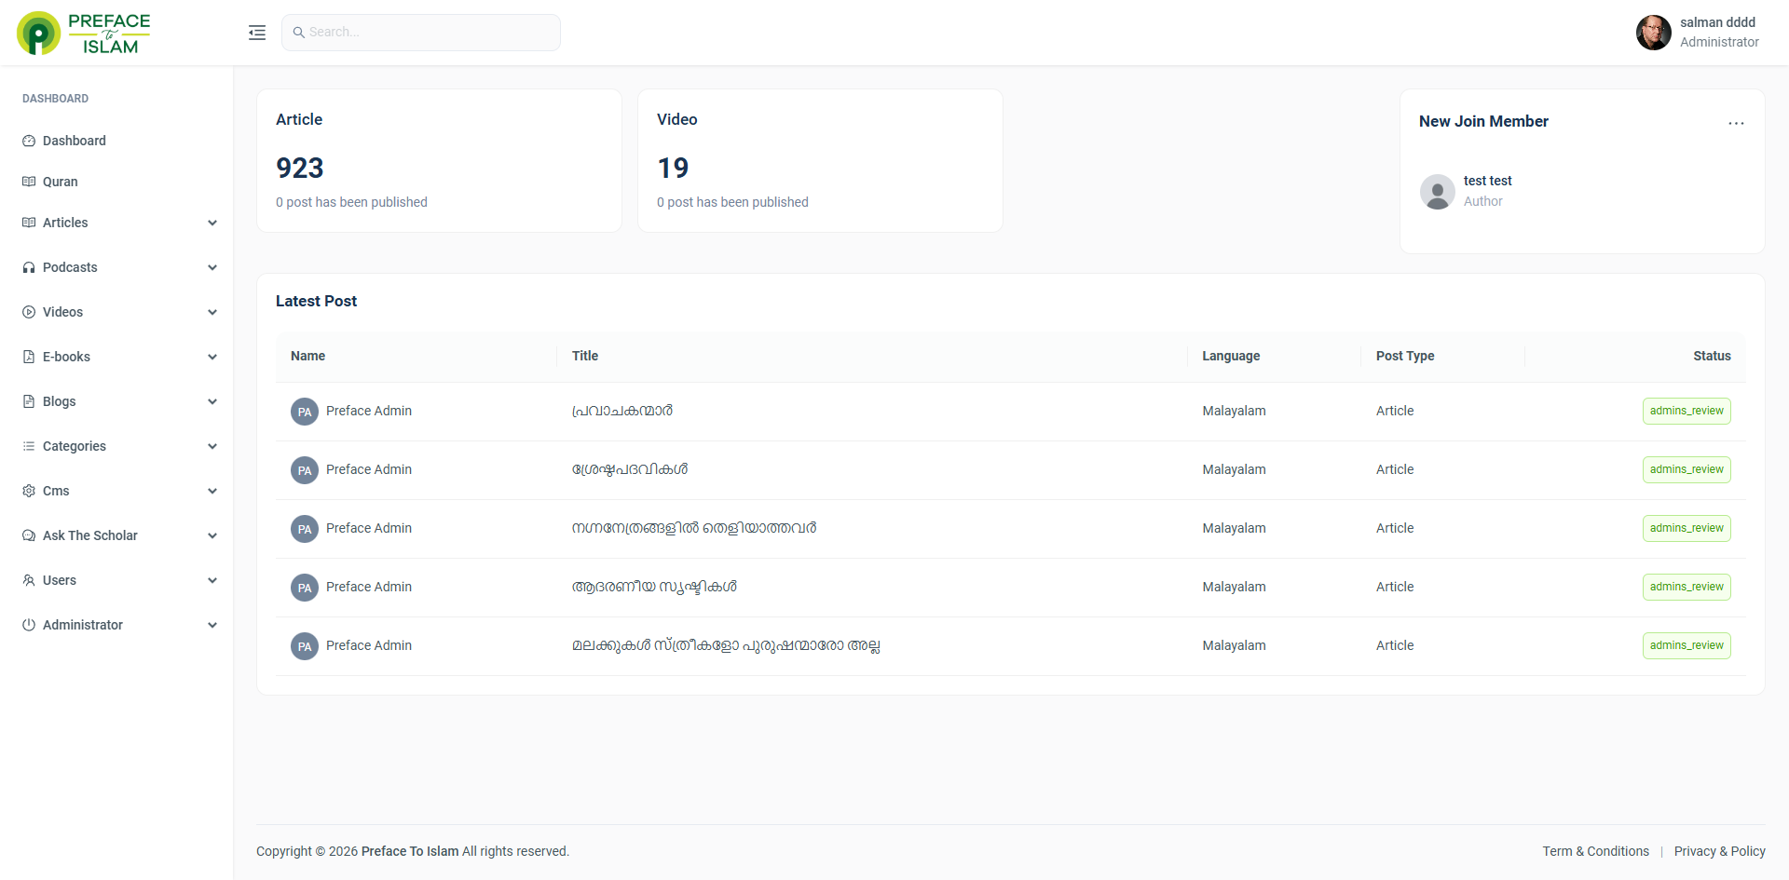
Task: Open the Dashboard menu item
Action: click(75, 141)
